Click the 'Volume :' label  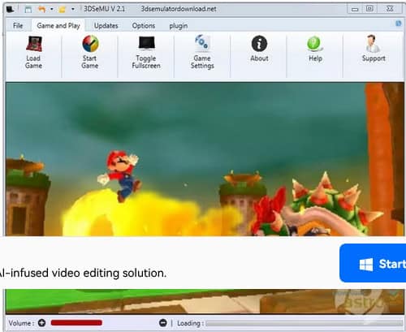21,323
